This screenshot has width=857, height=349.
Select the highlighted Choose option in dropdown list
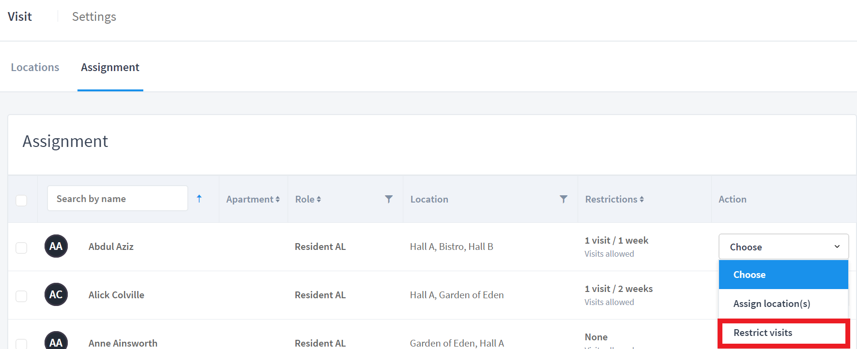[x=783, y=275]
